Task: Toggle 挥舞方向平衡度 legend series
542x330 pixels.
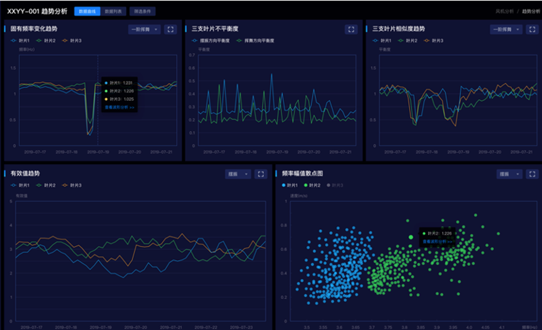Action: [255, 41]
